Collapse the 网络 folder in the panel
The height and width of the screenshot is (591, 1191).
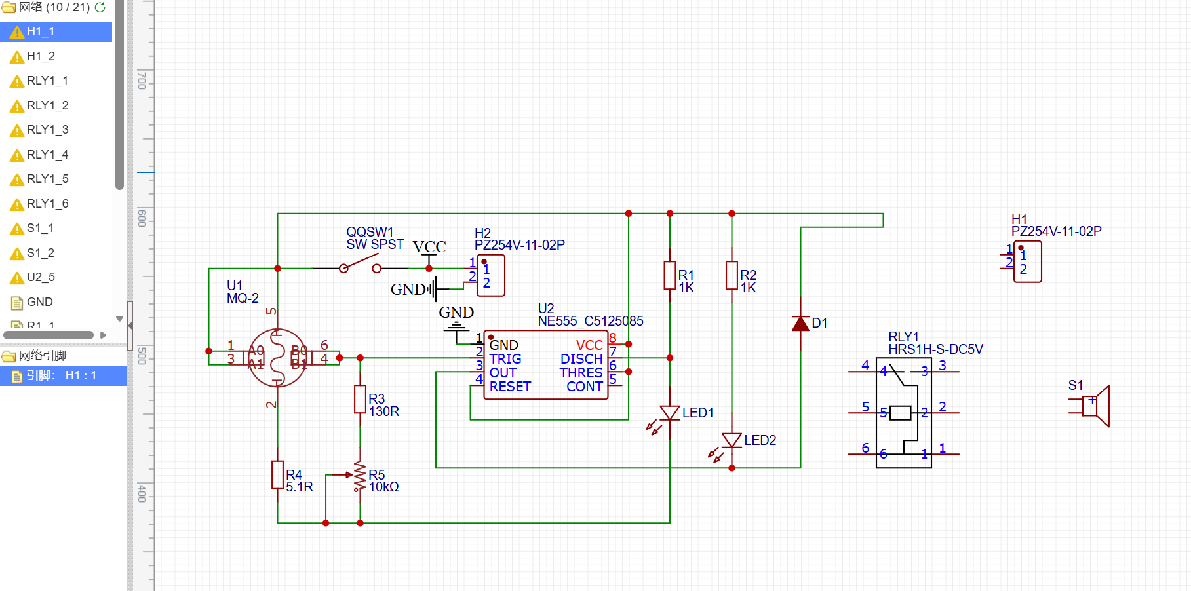pyautogui.click(x=9, y=7)
